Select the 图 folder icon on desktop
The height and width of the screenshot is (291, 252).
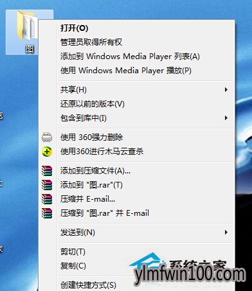(27, 26)
